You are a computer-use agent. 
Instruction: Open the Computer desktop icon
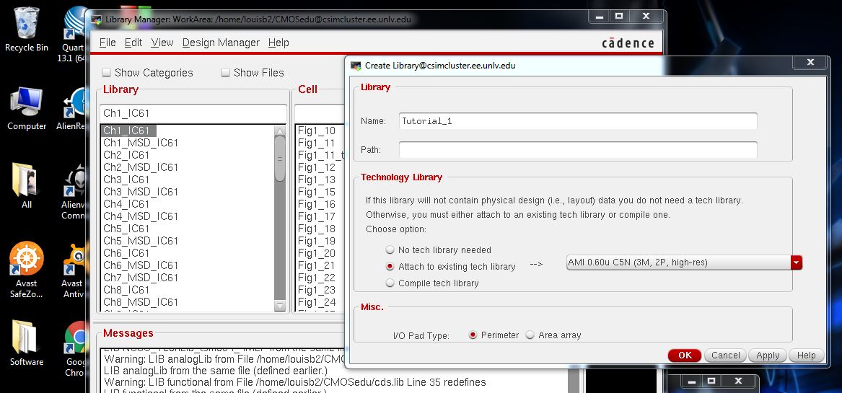tap(27, 105)
